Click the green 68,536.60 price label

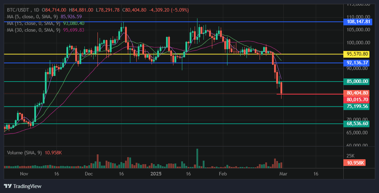coord(356,124)
